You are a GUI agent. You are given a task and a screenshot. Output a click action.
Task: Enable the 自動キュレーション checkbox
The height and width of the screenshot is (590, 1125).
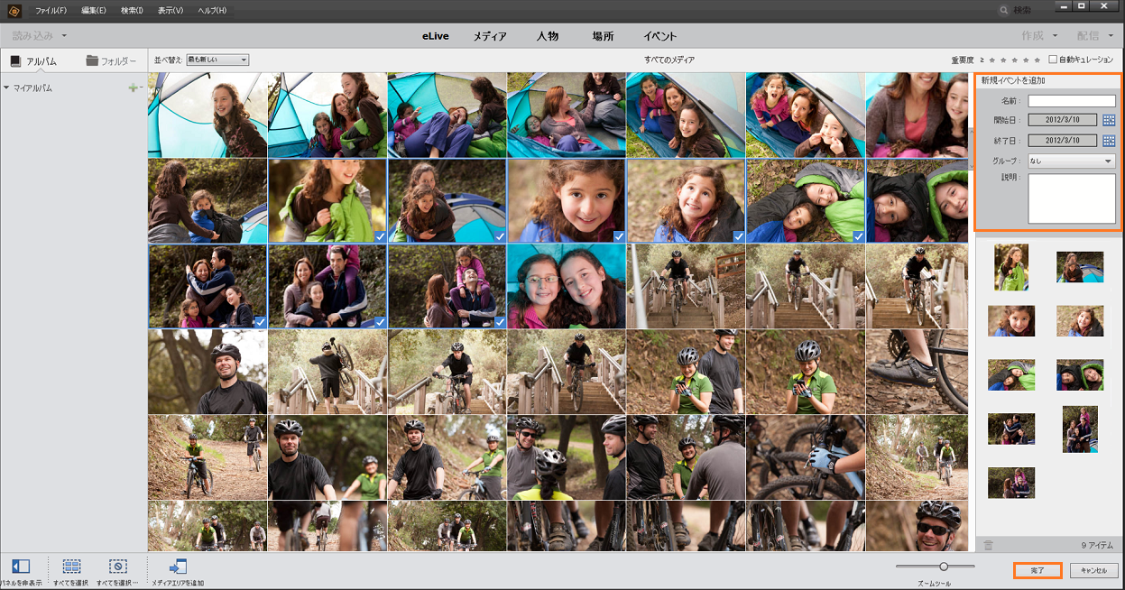1053,60
